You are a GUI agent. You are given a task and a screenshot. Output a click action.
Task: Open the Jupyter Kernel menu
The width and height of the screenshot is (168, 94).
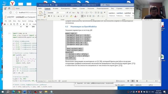coord(24,21)
